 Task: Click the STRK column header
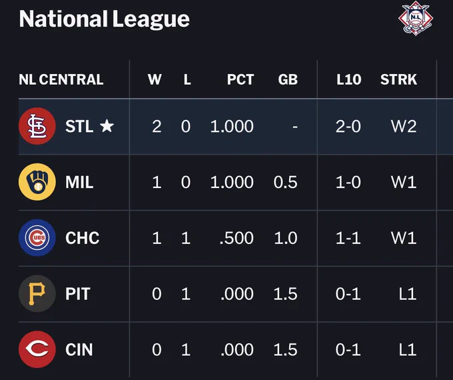click(398, 79)
